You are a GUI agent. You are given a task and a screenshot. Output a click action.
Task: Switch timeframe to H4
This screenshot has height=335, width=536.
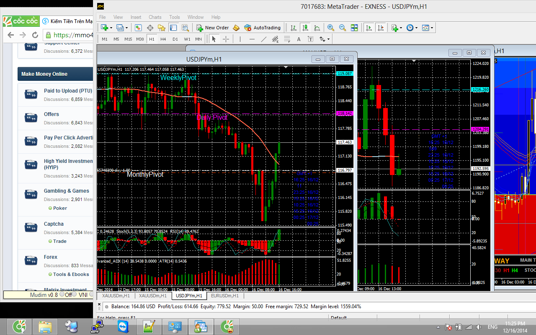[163, 39]
